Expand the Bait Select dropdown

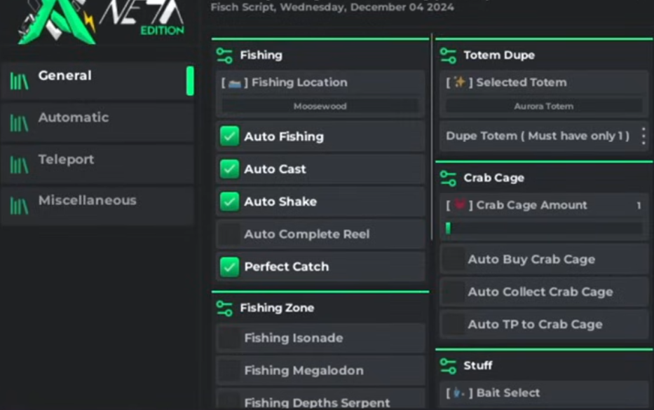[544, 393]
